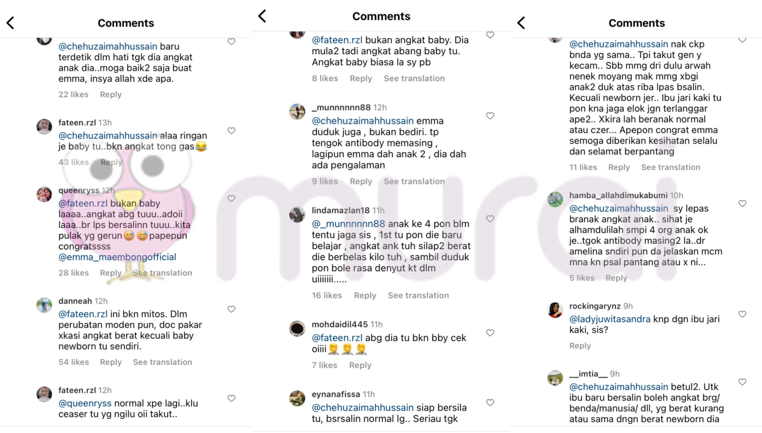Open danneah's profile picture
Screen dimensions: 762x433
pos(44,305)
